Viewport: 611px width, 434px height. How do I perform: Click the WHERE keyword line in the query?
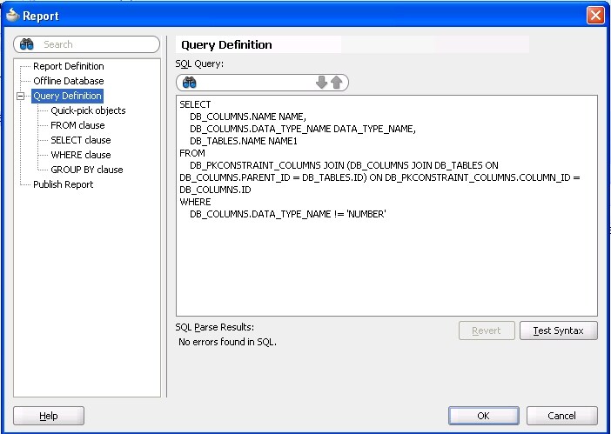tap(195, 202)
